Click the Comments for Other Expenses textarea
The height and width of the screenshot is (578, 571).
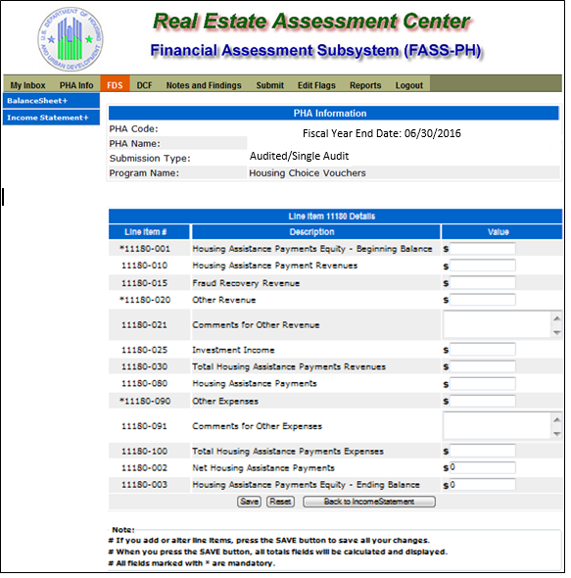click(x=498, y=426)
